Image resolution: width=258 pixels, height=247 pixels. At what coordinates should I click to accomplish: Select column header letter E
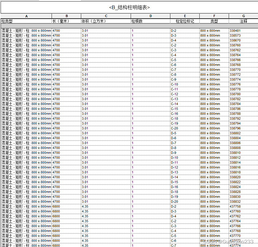pyautogui.click(x=185, y=16)
